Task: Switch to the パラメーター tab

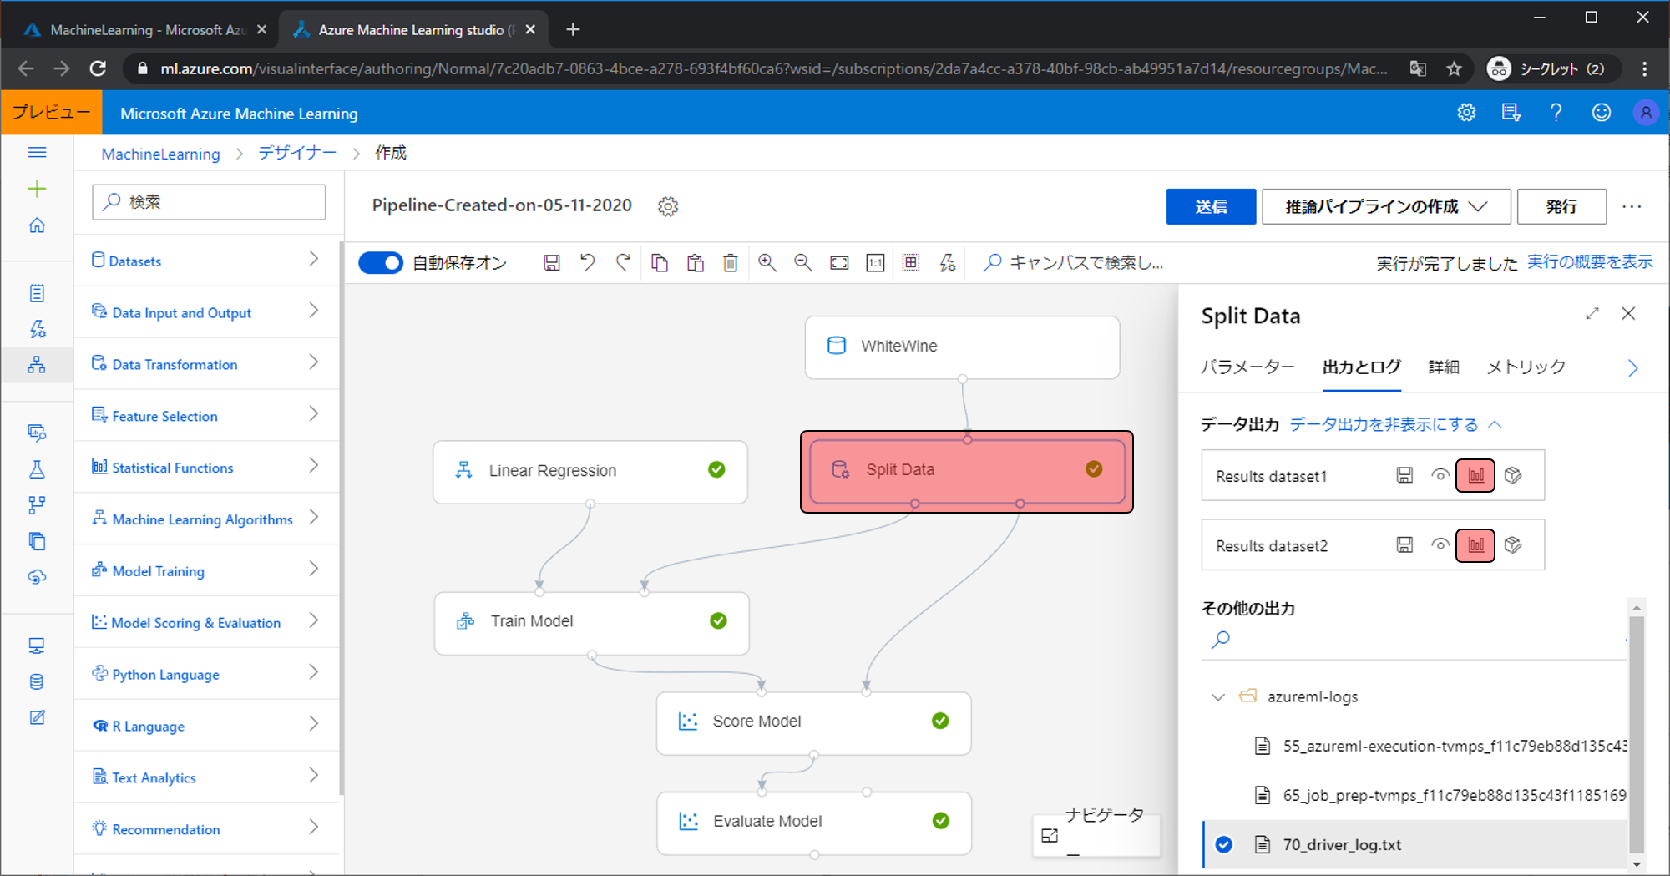Action: click(x=1247, y=367)
